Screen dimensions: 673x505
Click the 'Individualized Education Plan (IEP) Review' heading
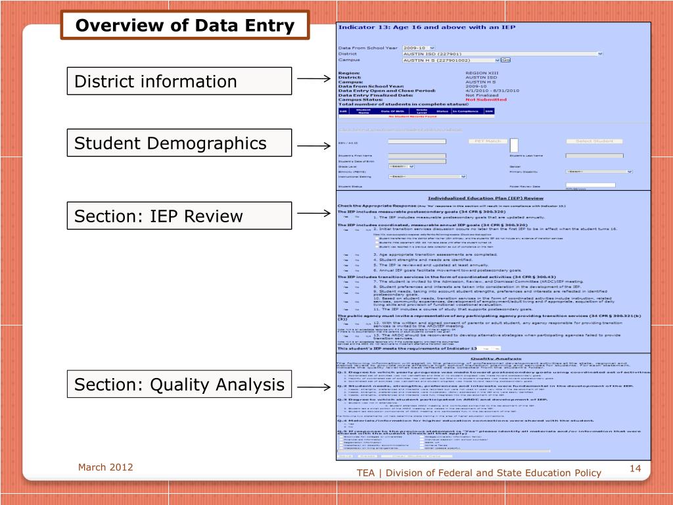486,199
